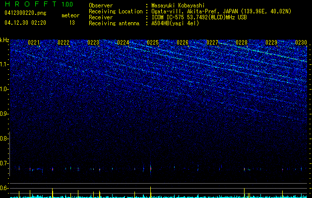Click the 0223 time marker
This screenshot has height=198, width=312.
pos(93,43)
